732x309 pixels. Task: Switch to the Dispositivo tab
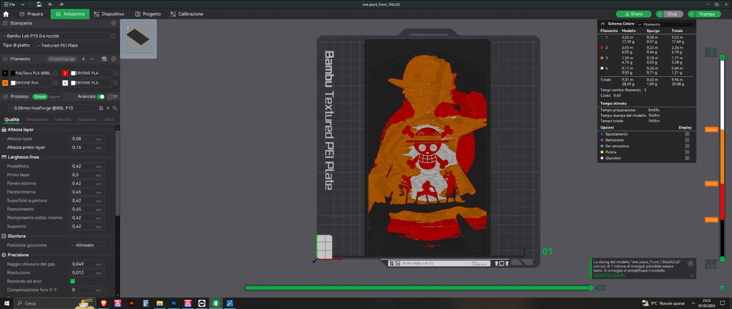click(x=109, y=14)
